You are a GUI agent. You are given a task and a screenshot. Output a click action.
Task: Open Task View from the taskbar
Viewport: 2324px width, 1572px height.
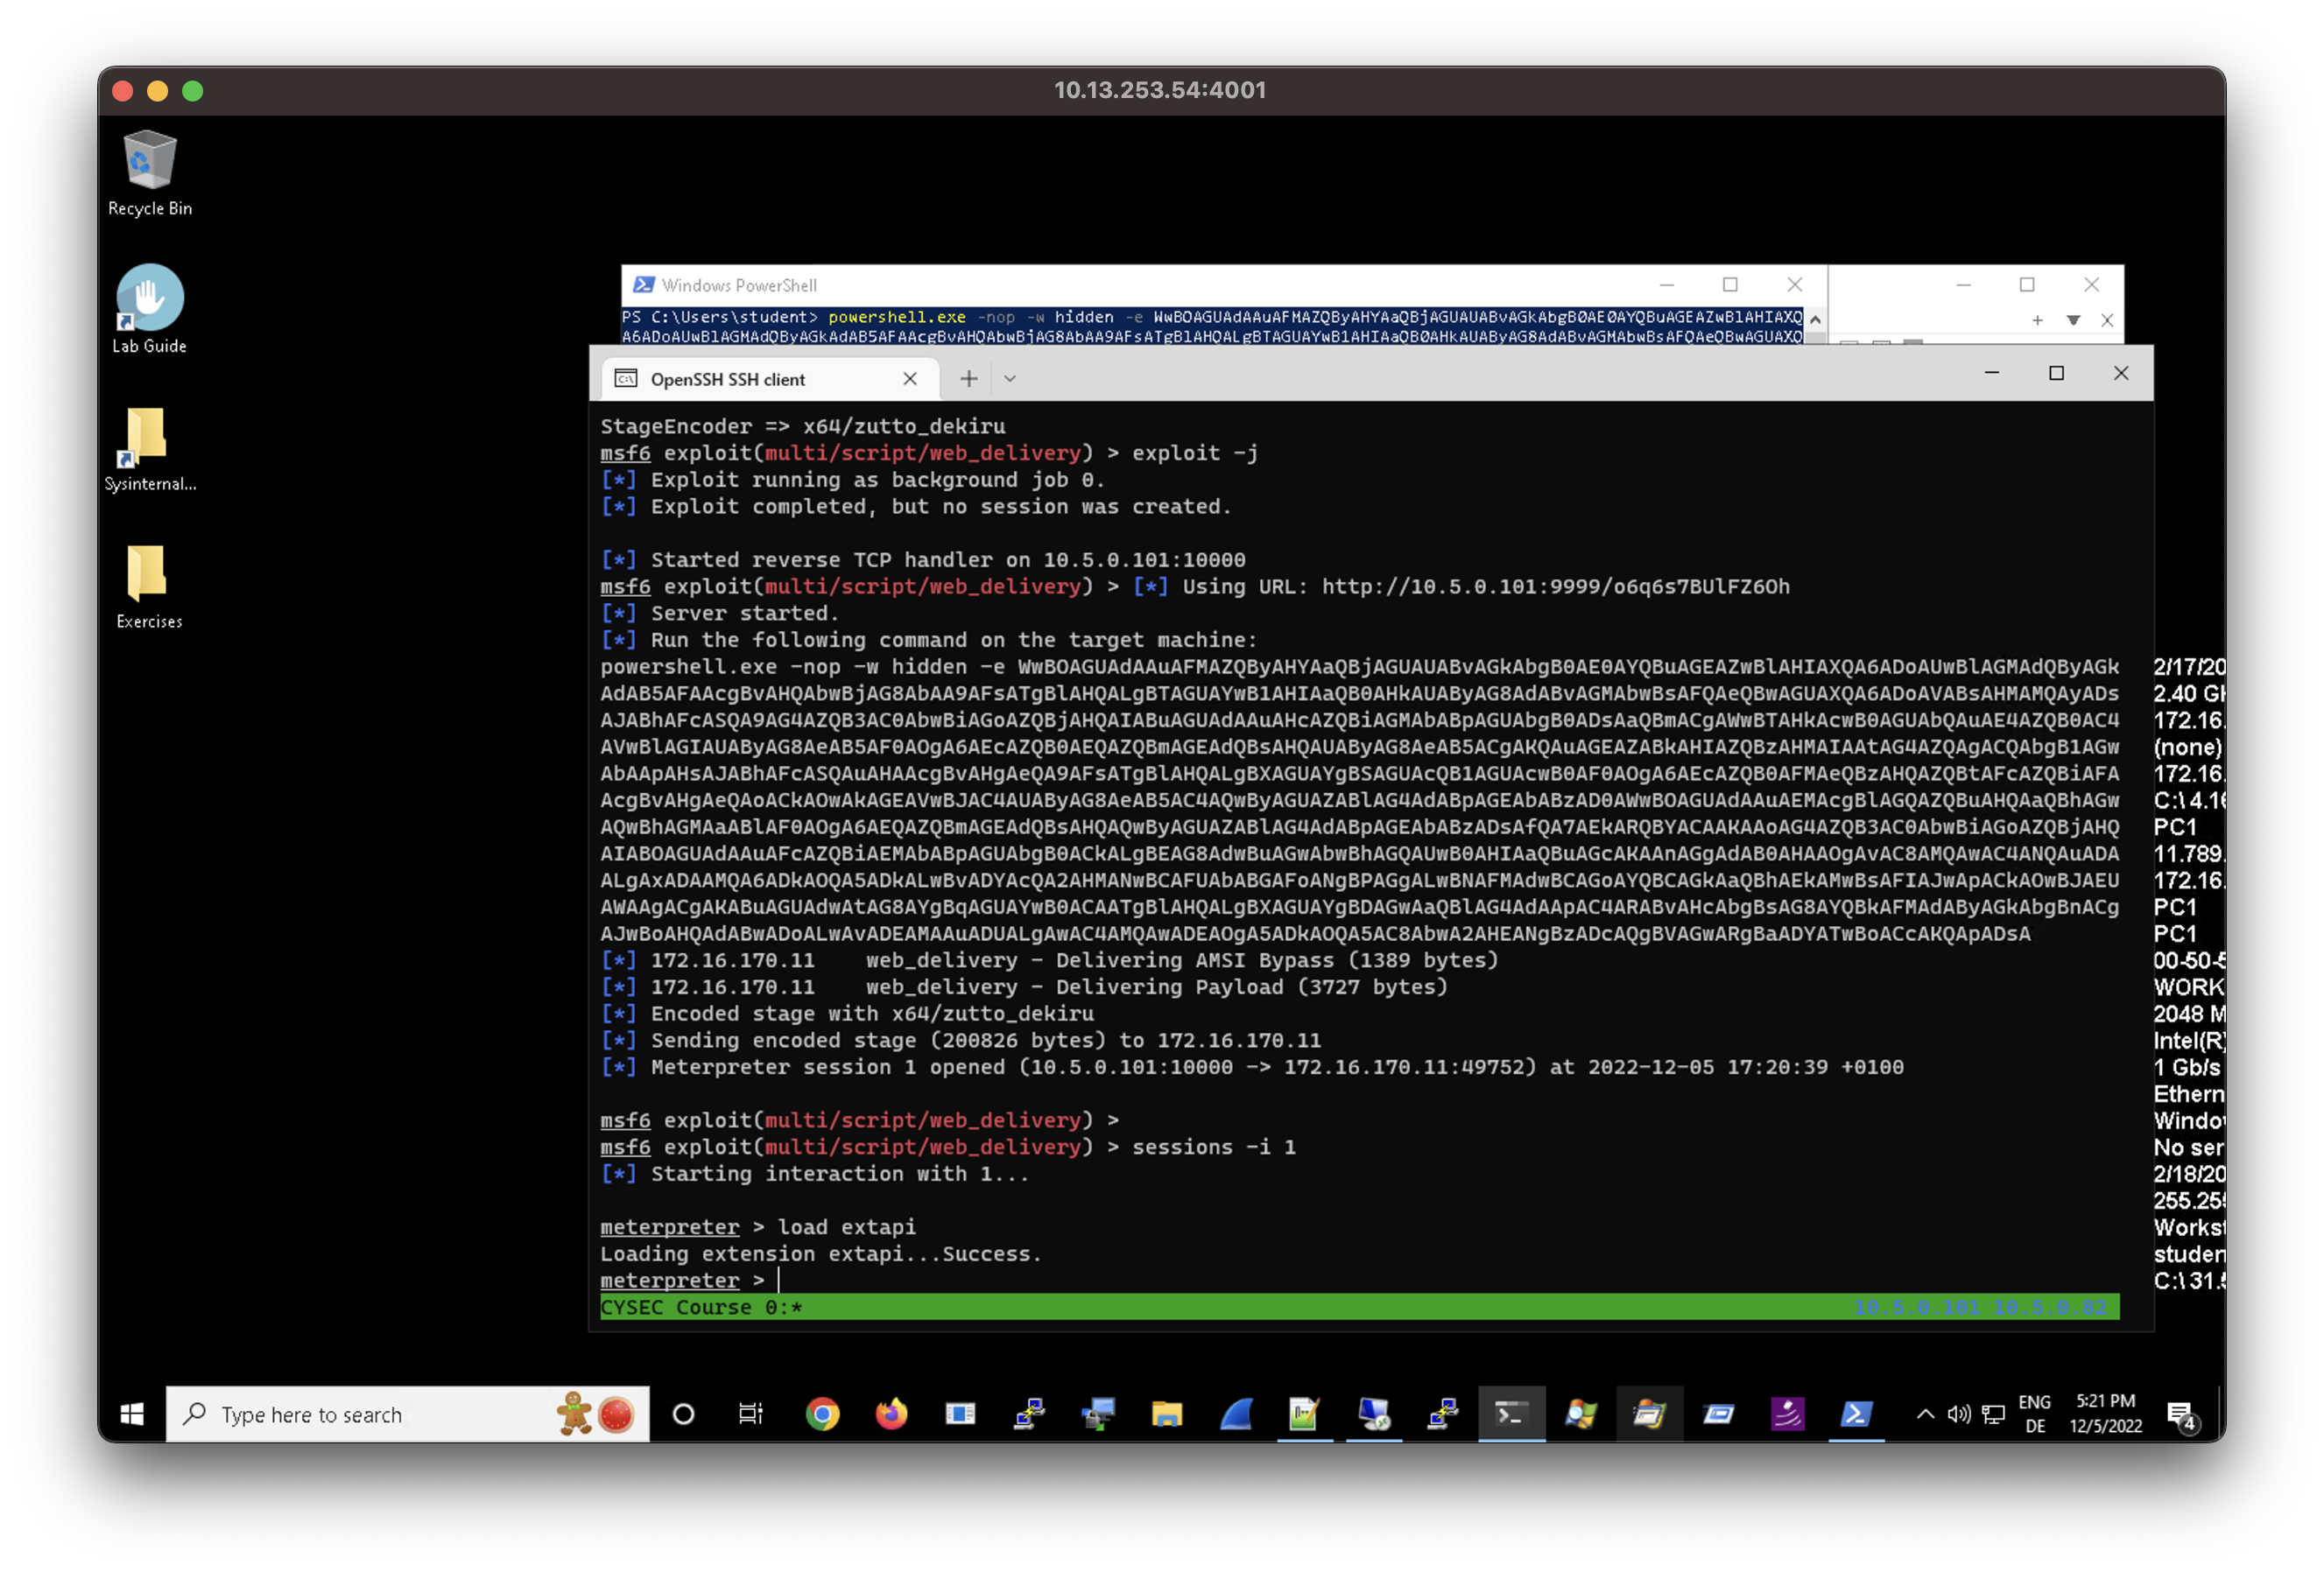pos(751,1414)
